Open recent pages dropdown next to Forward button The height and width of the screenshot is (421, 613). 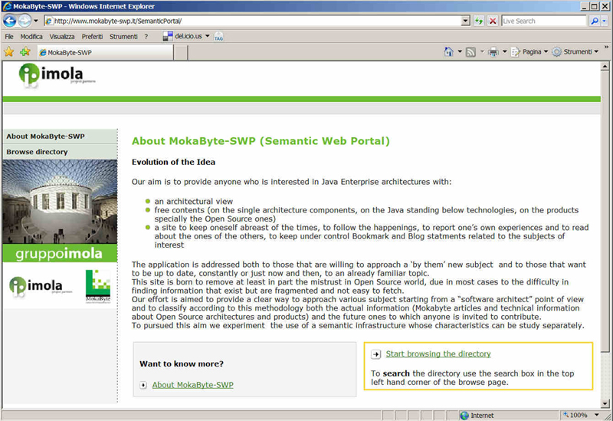pos(35,21)
